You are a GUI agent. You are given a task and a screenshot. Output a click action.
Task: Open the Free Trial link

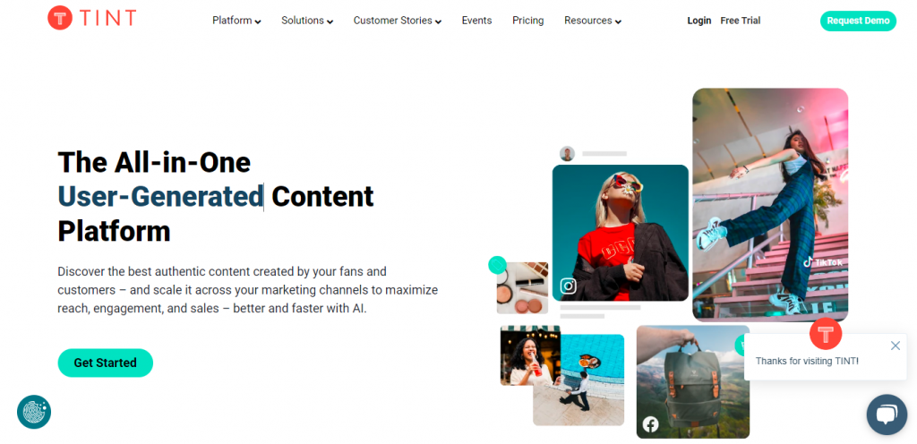741,21
